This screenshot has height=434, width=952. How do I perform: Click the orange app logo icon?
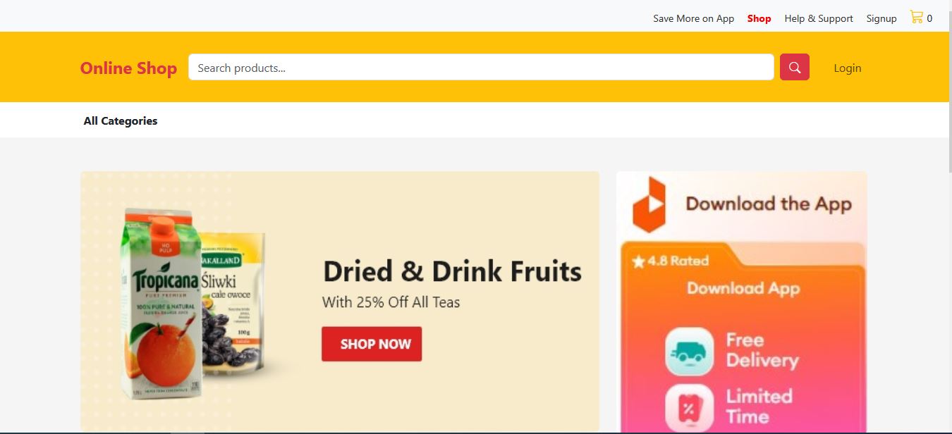point(649,204)
